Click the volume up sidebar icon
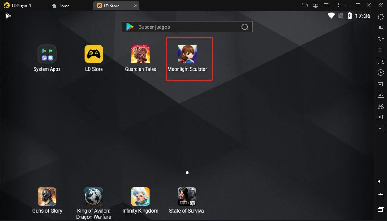Screen dimensions: 387x221 tap(381, 39)
